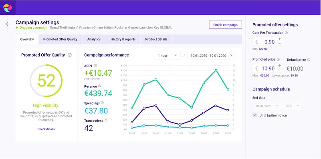This screenshot has width=321, height=159.
Task: Click the 20.07 x-axis label
Action: (156, 133)
